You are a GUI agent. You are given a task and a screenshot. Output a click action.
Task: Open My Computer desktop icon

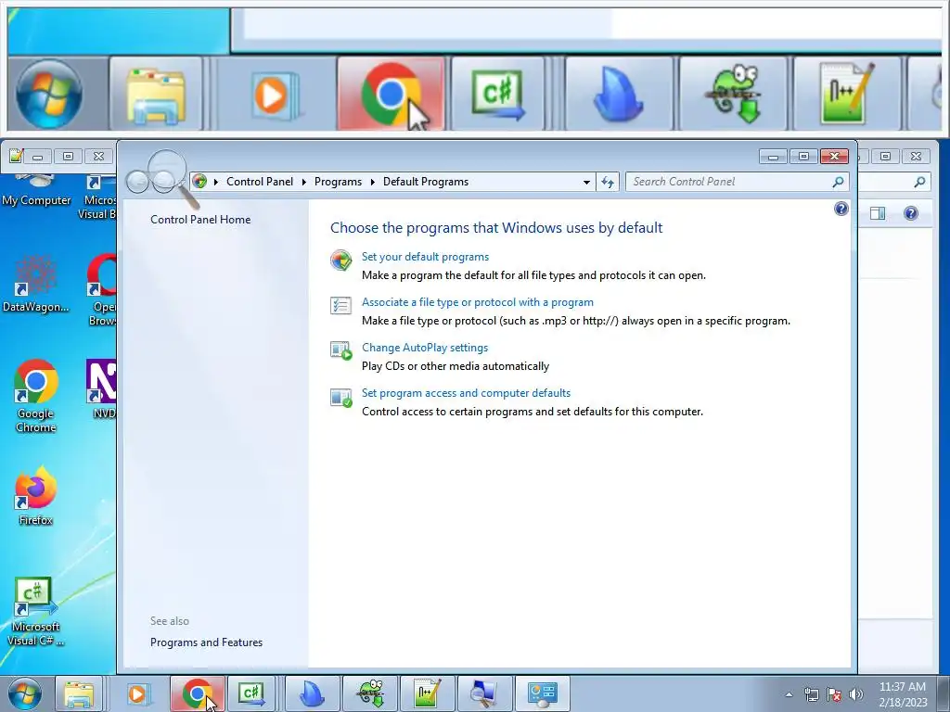point(36,191)
